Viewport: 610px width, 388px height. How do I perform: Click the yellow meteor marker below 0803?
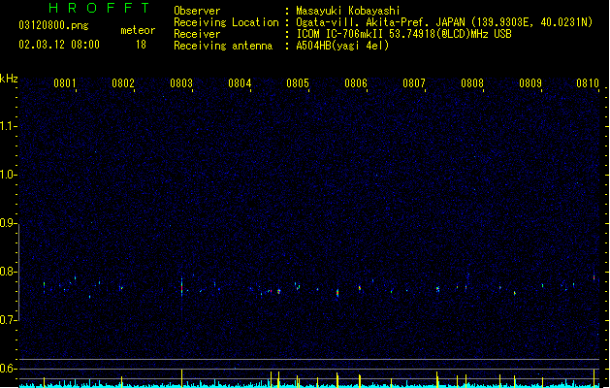[x=181, y=378]
